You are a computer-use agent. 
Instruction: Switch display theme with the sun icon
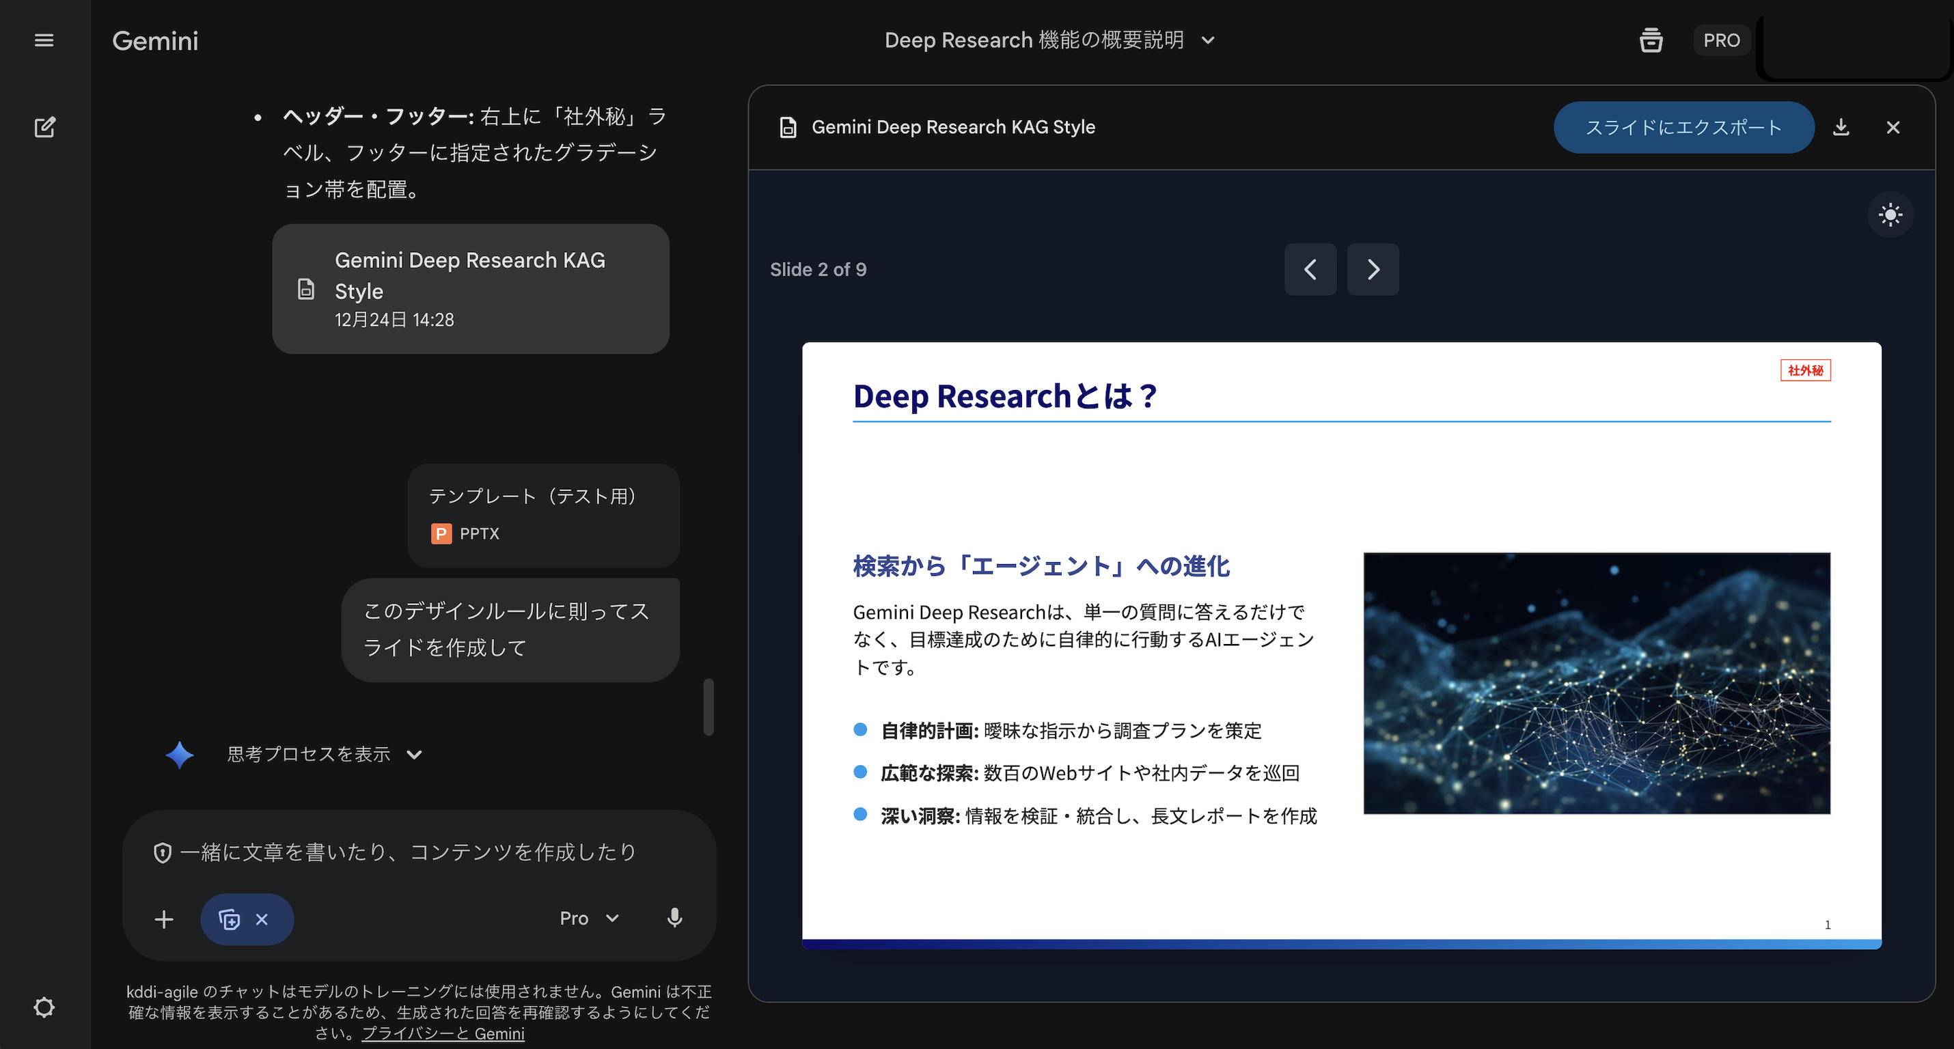tap(1890, 214)
